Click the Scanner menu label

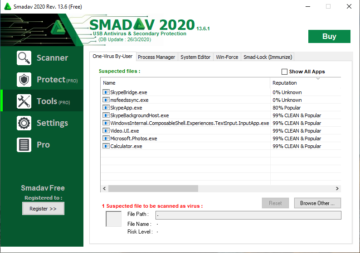pos(52,58)
